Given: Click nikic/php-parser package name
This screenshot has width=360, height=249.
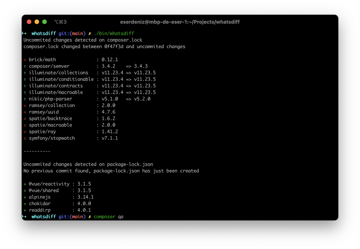Looking at the screenshot, I should click(x=50, y=99).
